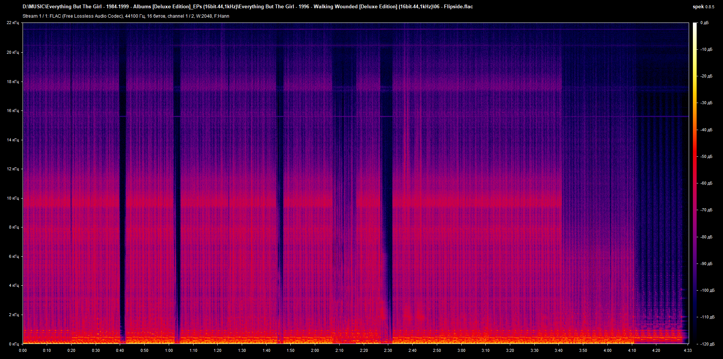Pick the 3:30 time axis label

click(534, 350)
